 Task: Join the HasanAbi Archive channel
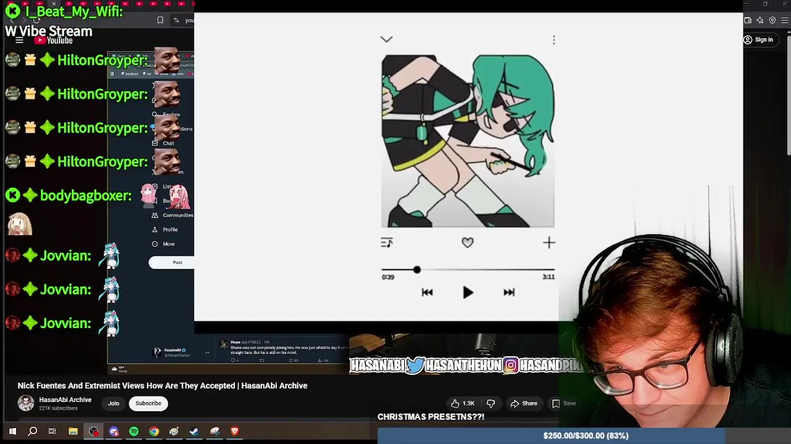114,403
